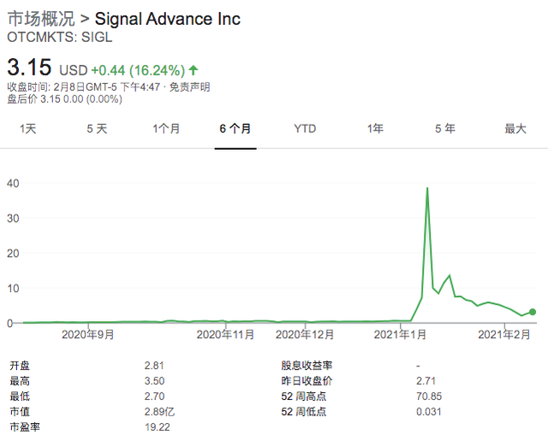Choose the 1年 time range tab
The height and width of the screenshot is (441, 548).
[375, 128]
